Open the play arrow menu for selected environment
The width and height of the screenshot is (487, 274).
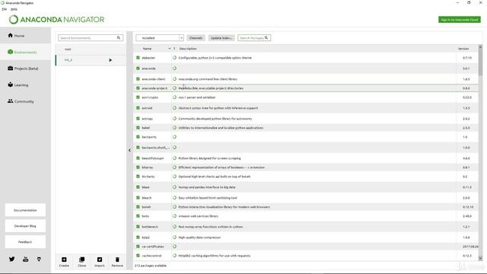110,60
